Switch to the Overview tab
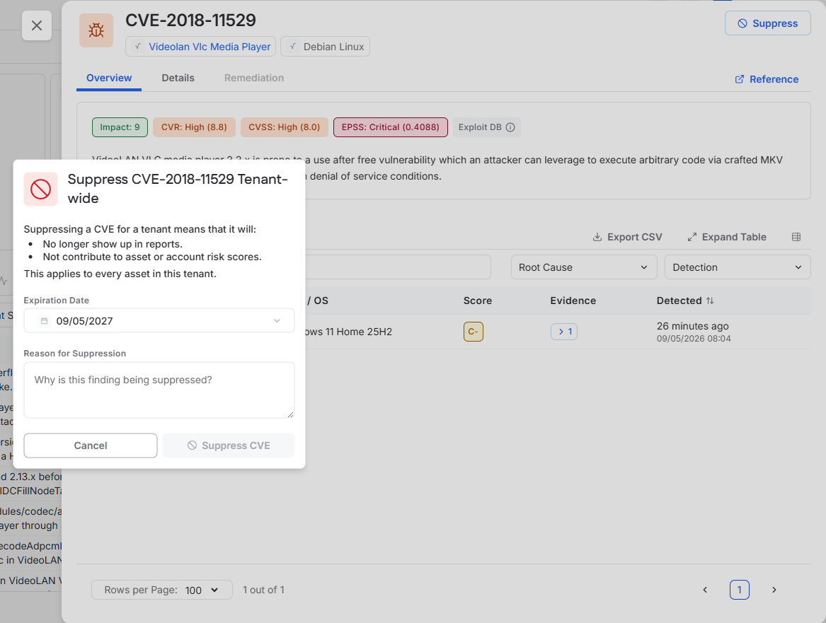The image size is (826, 623). 109,78
